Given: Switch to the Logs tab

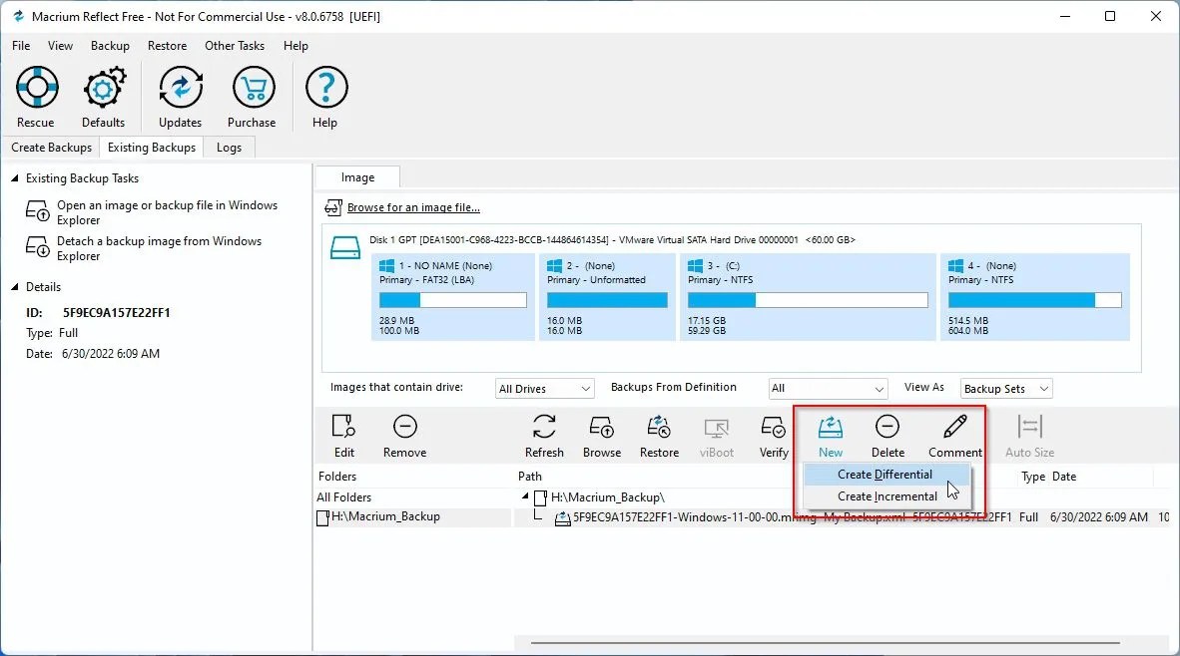Looking at the screenshot, I should 229,147.
